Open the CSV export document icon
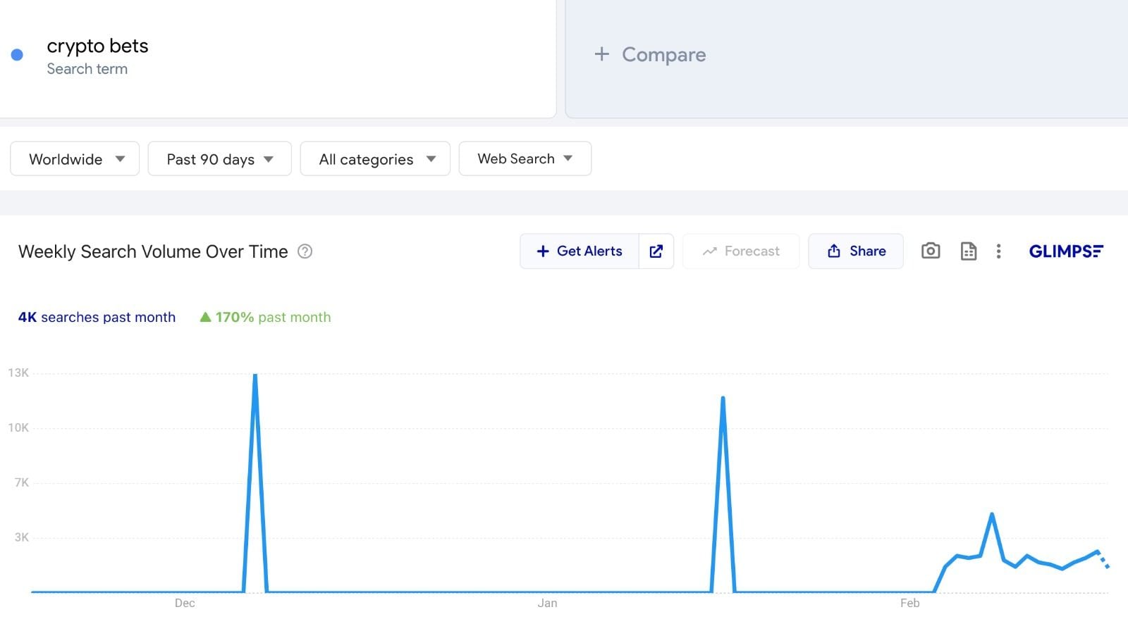The width and height of the screenshot is (1128, 631). pyautogui.click(x=969, y=251)
